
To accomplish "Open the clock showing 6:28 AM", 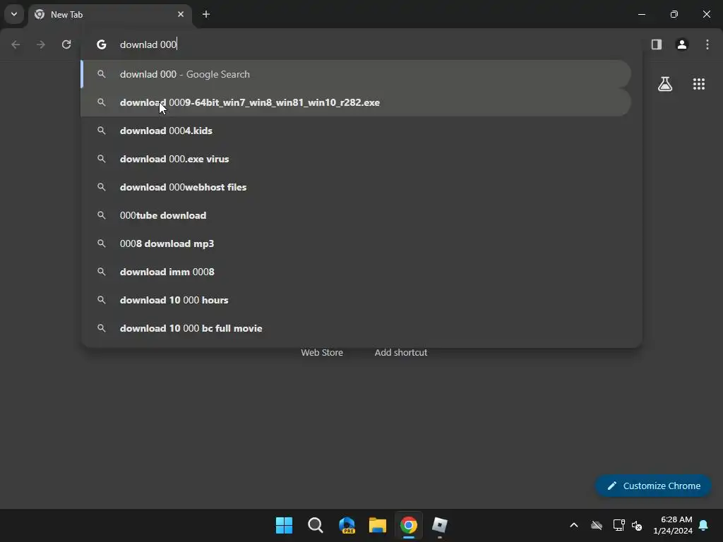I will (673, 525).
